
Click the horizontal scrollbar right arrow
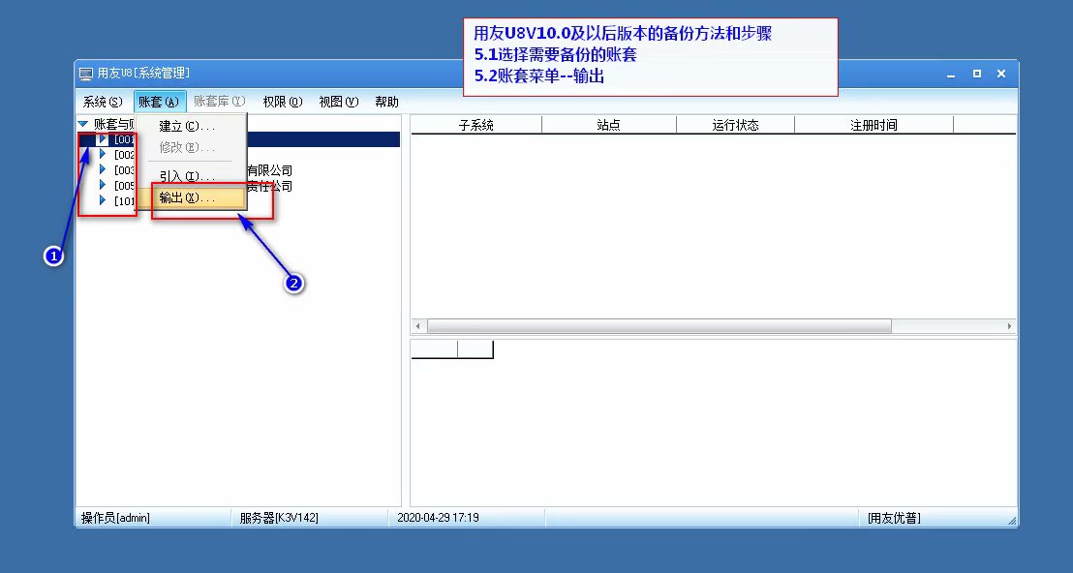[x=1009, y=327]
